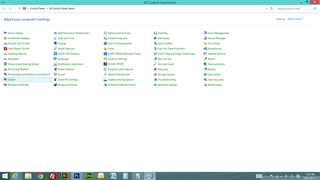Click the User Accounts icon
The height and width of the screenshot is (180, 320).
[205, 79]
